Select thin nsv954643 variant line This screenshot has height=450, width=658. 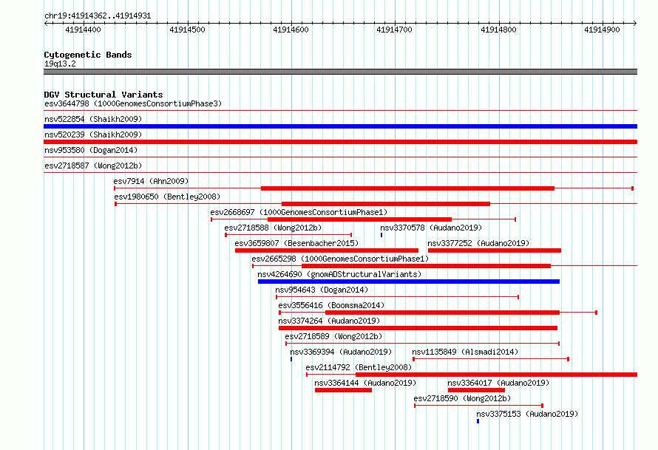(398, 297)
